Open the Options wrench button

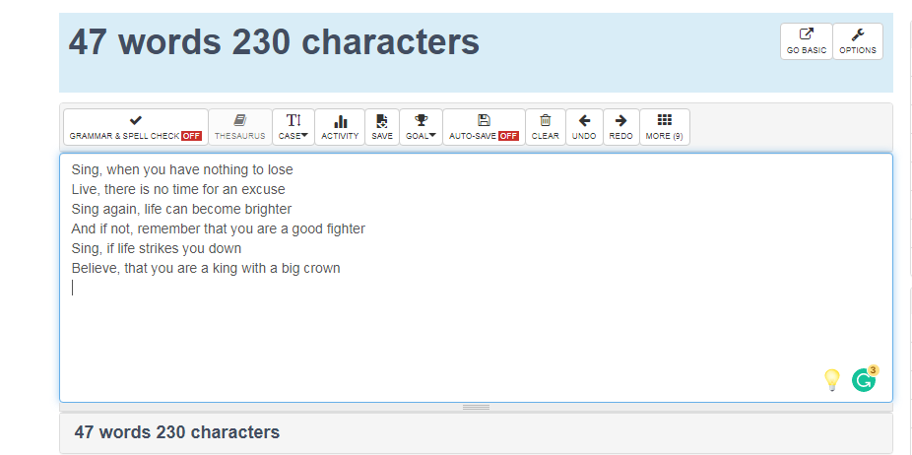click(x=857, y=41)
